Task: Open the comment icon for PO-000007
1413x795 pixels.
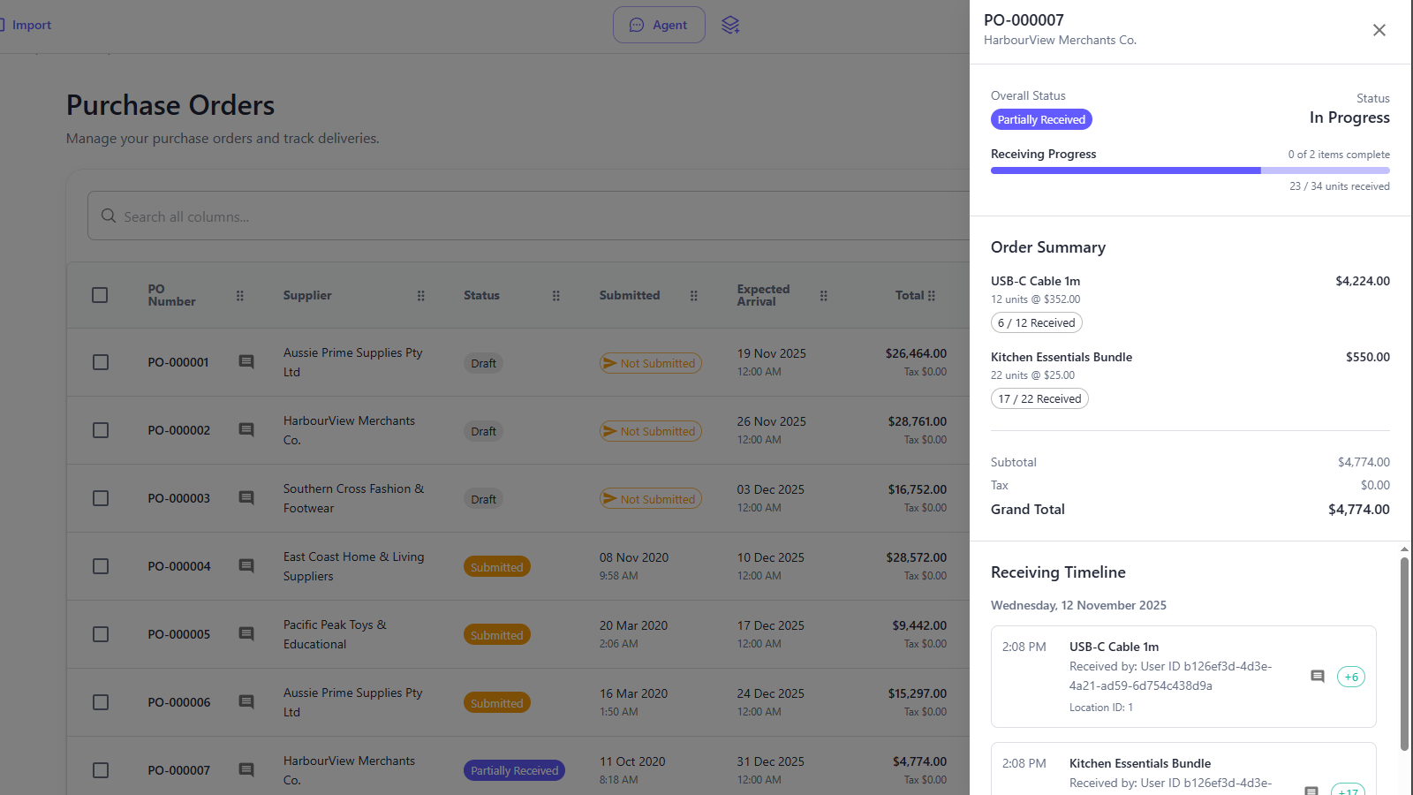Action: pos(246,770)
